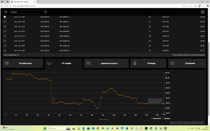Open the browser favorites list icon
This screenshot has width=210, height=131.
pyautogui.click(x=196, y=6)
